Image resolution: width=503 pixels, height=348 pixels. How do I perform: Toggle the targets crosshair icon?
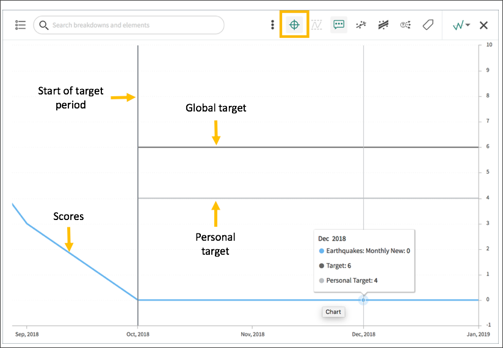[294, 25]
